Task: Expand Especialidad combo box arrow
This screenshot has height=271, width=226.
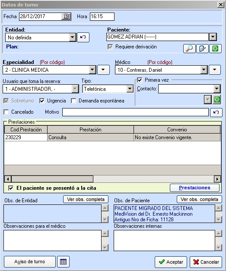Action: tap(92, 70)
